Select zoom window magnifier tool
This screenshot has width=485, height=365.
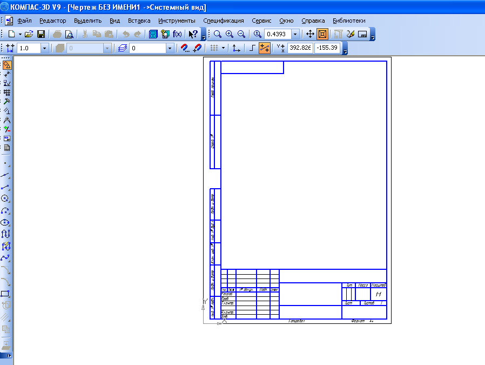218,34
